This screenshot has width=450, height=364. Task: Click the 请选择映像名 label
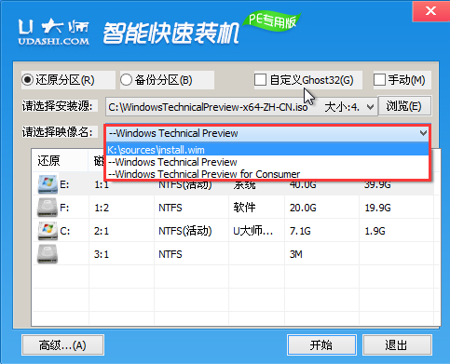point(57,132)
